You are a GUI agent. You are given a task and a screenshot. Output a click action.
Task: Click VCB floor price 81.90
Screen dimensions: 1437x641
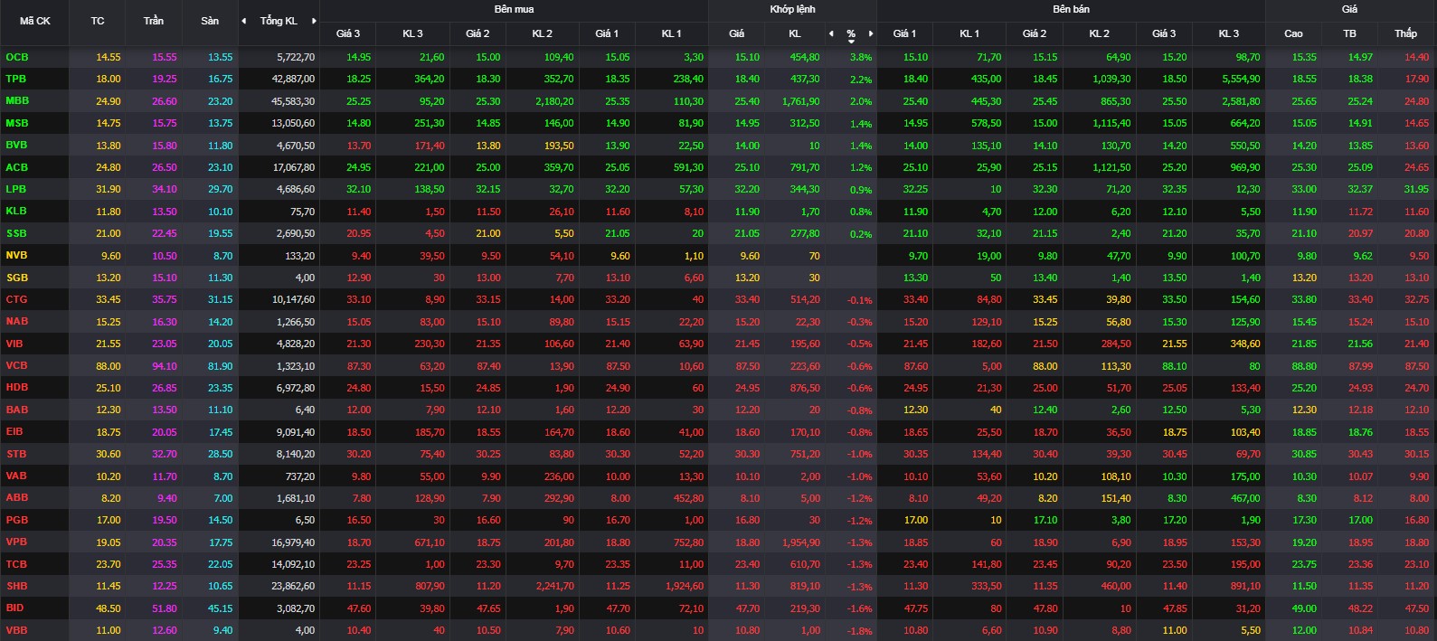point(220,365)
